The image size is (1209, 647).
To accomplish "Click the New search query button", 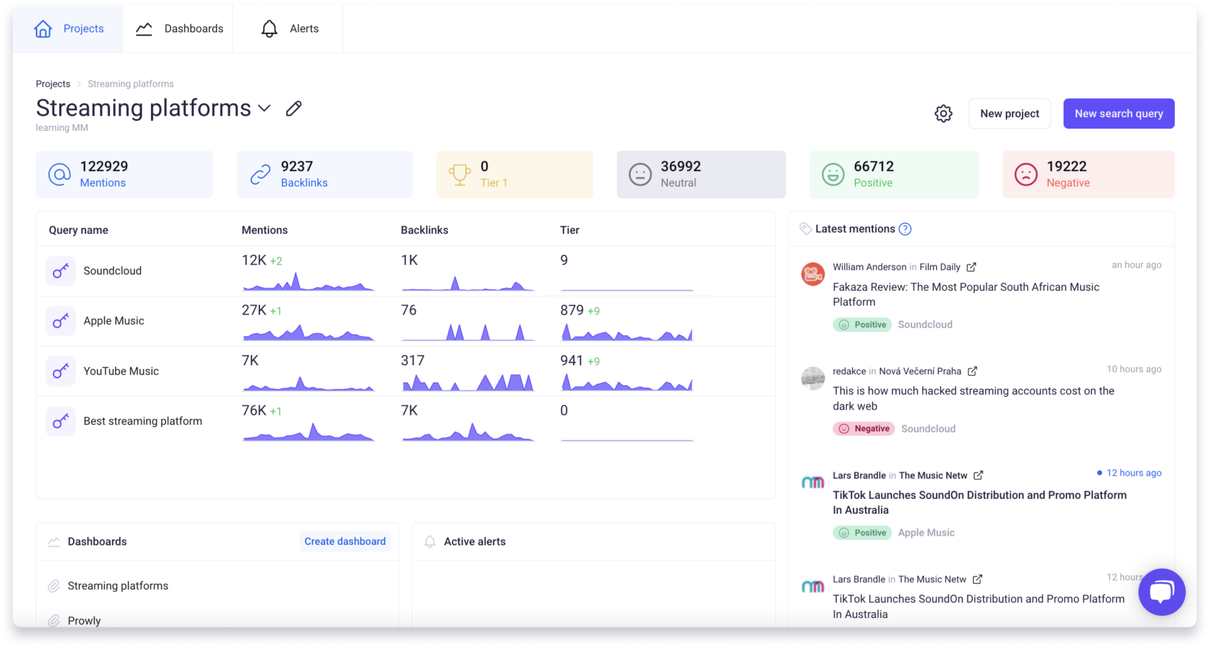I will [1118, 113].
